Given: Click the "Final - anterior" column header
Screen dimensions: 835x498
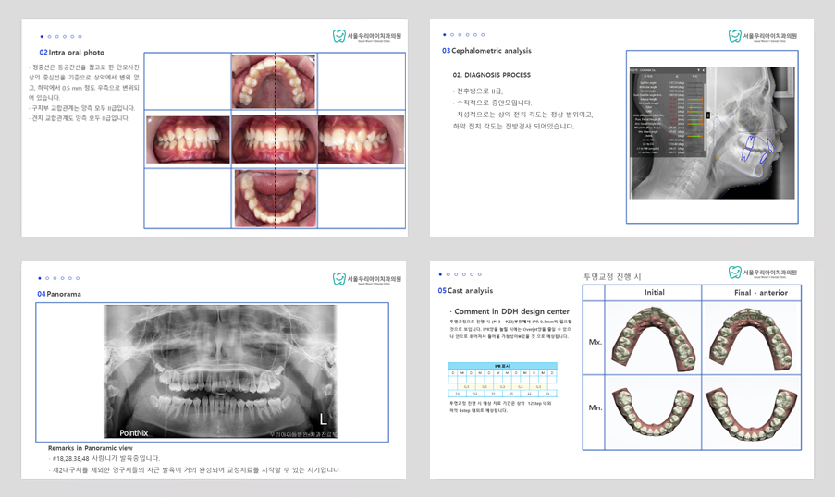Looking at the screenshot, I should 750,292.
